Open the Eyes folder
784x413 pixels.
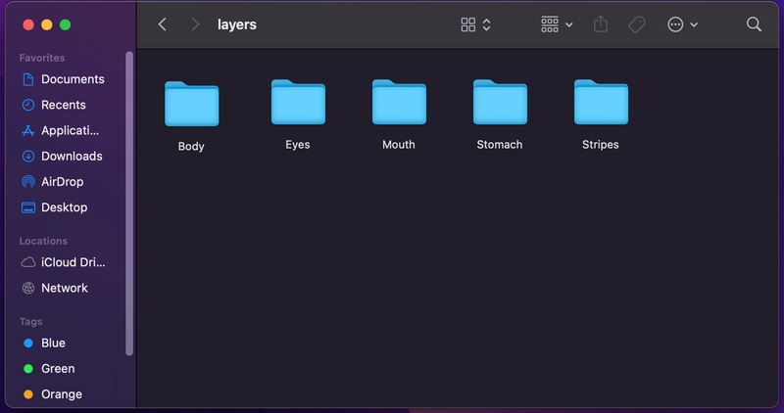click(298, 103)
